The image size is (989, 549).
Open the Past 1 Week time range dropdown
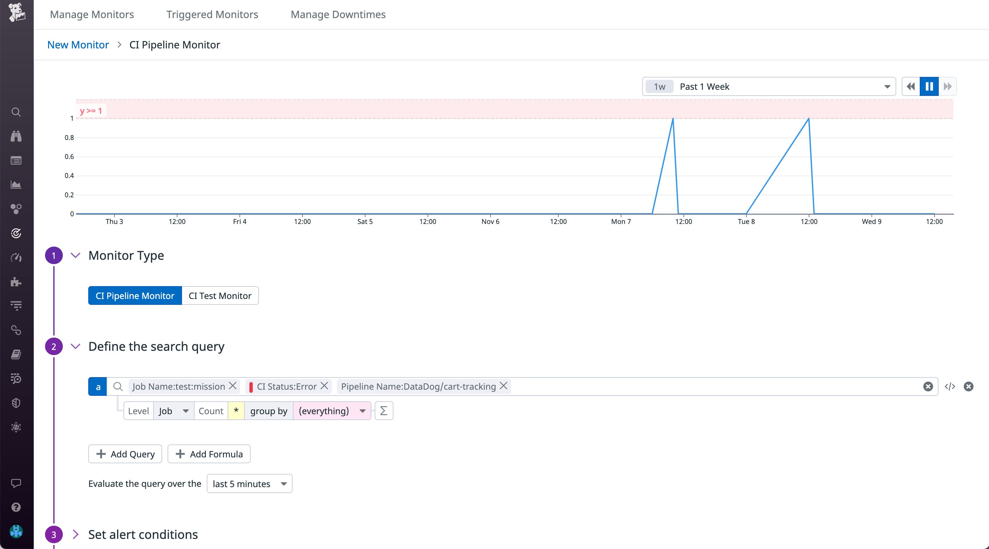pos(768,86)
